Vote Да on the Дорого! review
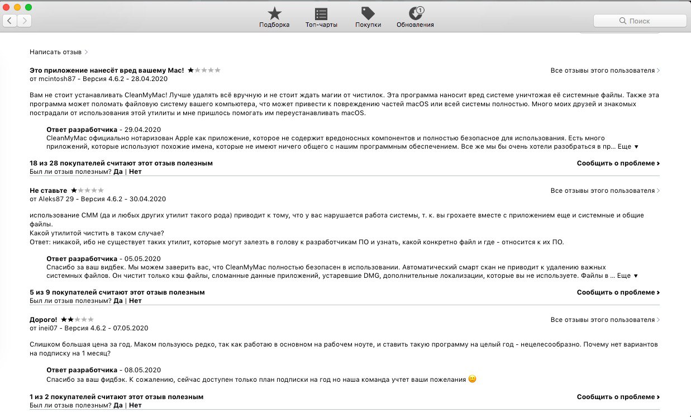The image size is (691, 417). tap(118, 405)
